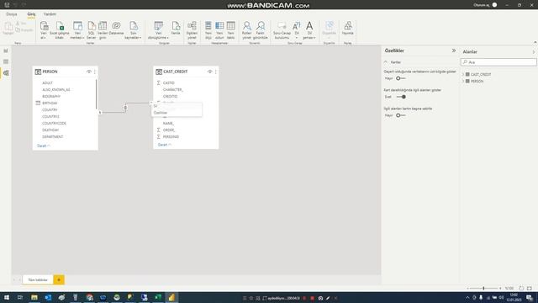Open Rolleri yönet (Manage roles)
Viewport: 538px width, 303px height.
tap(246, 30)
